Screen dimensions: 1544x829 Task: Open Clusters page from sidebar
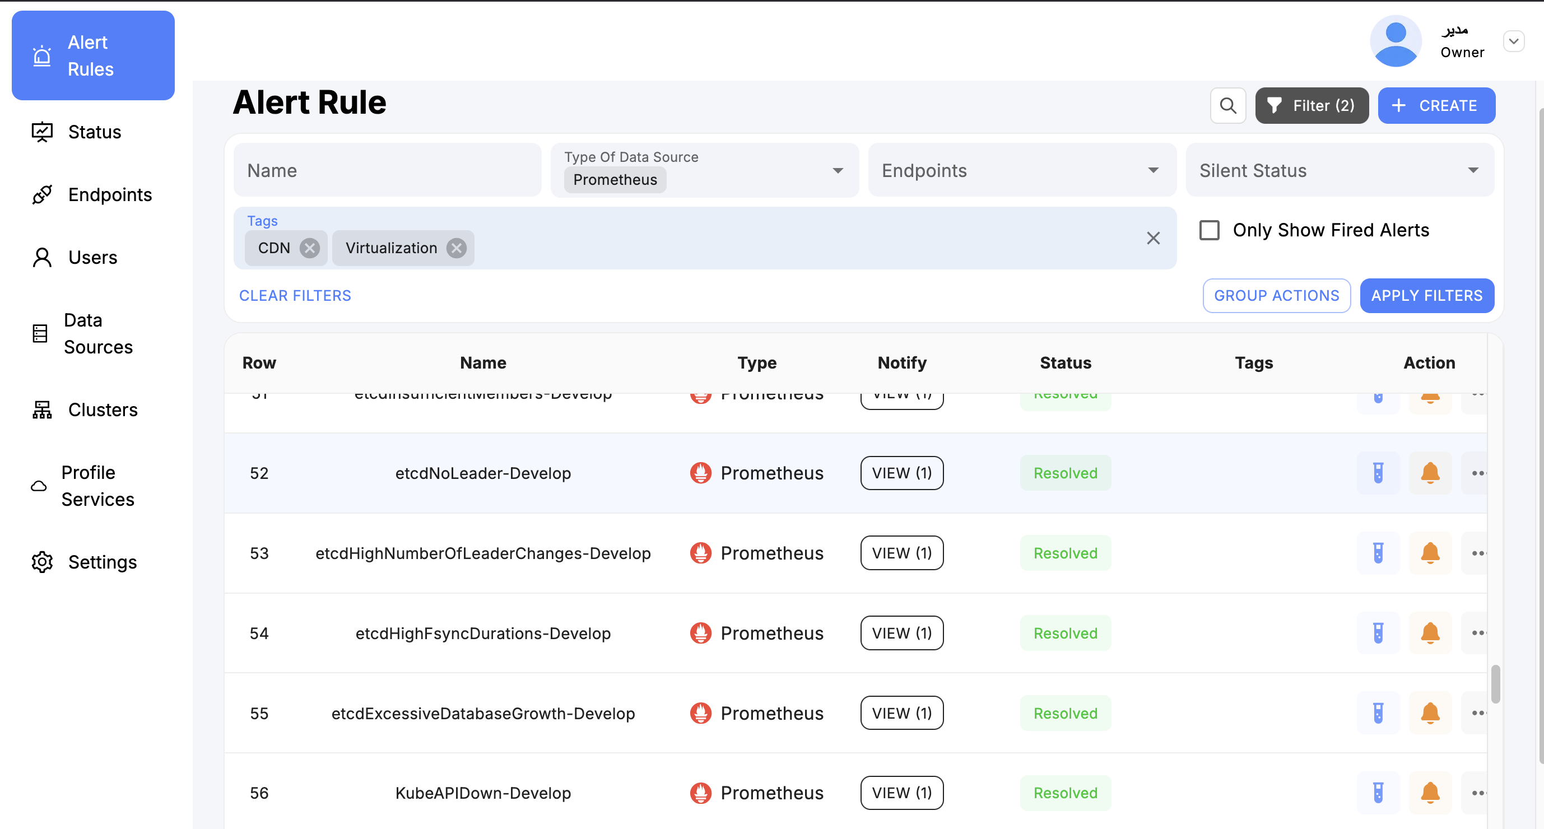pos(93,410)
